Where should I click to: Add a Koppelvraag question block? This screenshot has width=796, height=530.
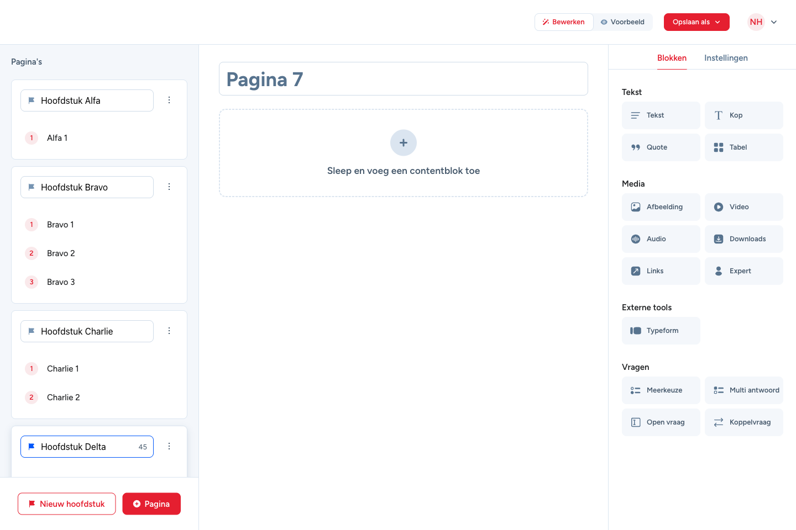tap(743, 422)
